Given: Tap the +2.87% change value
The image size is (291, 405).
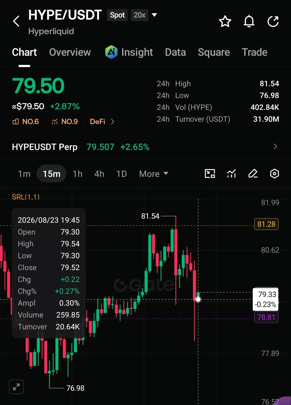Looking at the screenshot, I should tap(65, 106).
